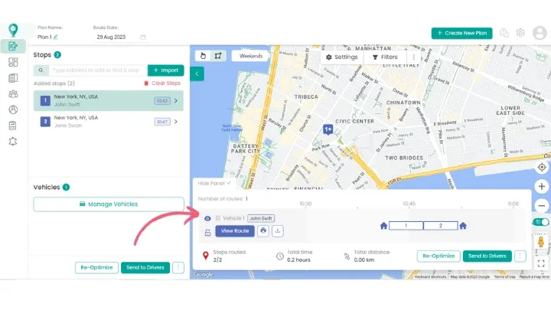Click Send to Drivers in route panel
Screen dimensions: 551x310
(x=487, y=256)
